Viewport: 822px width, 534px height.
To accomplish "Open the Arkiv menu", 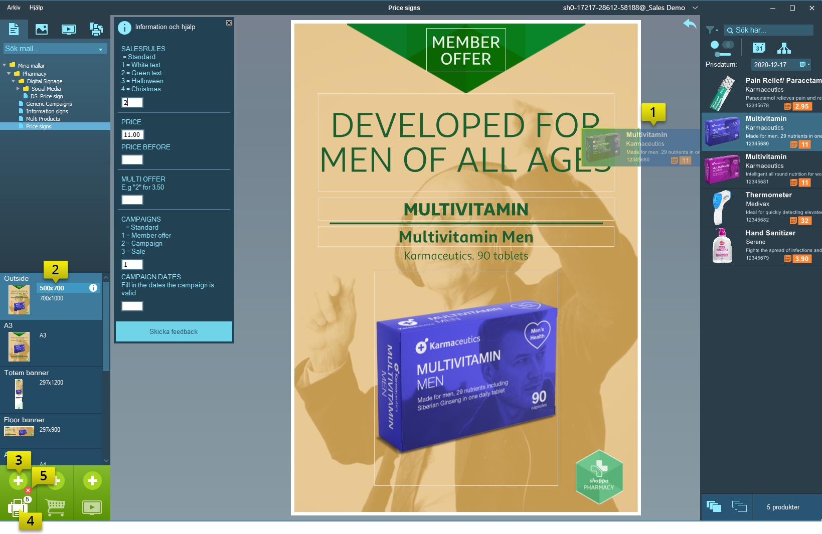I will coord(14,8).
